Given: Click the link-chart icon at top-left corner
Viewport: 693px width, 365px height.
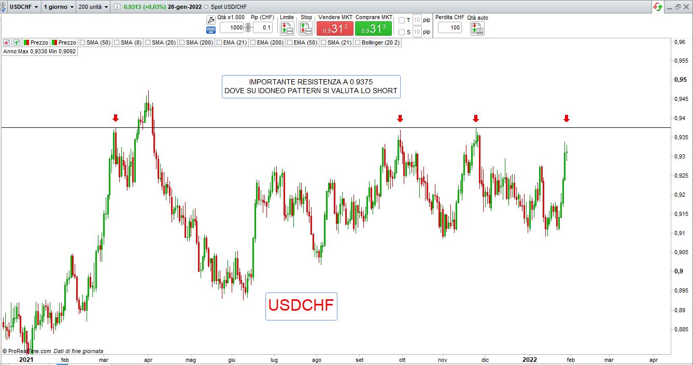Looking at the screenshot, I should [4, 7].
